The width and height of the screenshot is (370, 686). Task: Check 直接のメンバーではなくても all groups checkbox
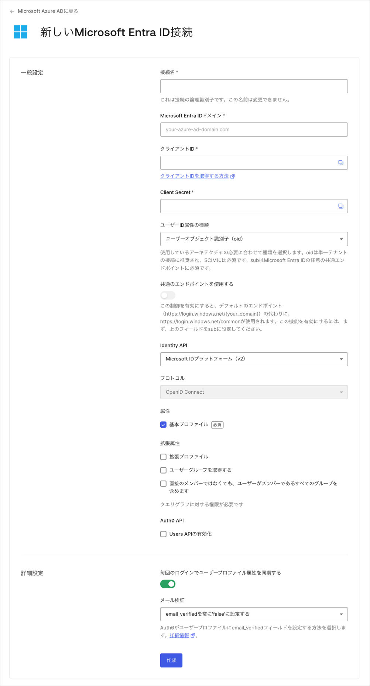click(x=163, y=484)
